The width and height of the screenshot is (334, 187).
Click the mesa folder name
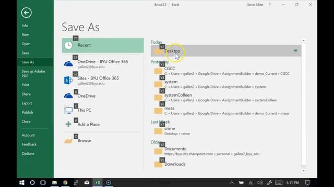tap(169, 109)
